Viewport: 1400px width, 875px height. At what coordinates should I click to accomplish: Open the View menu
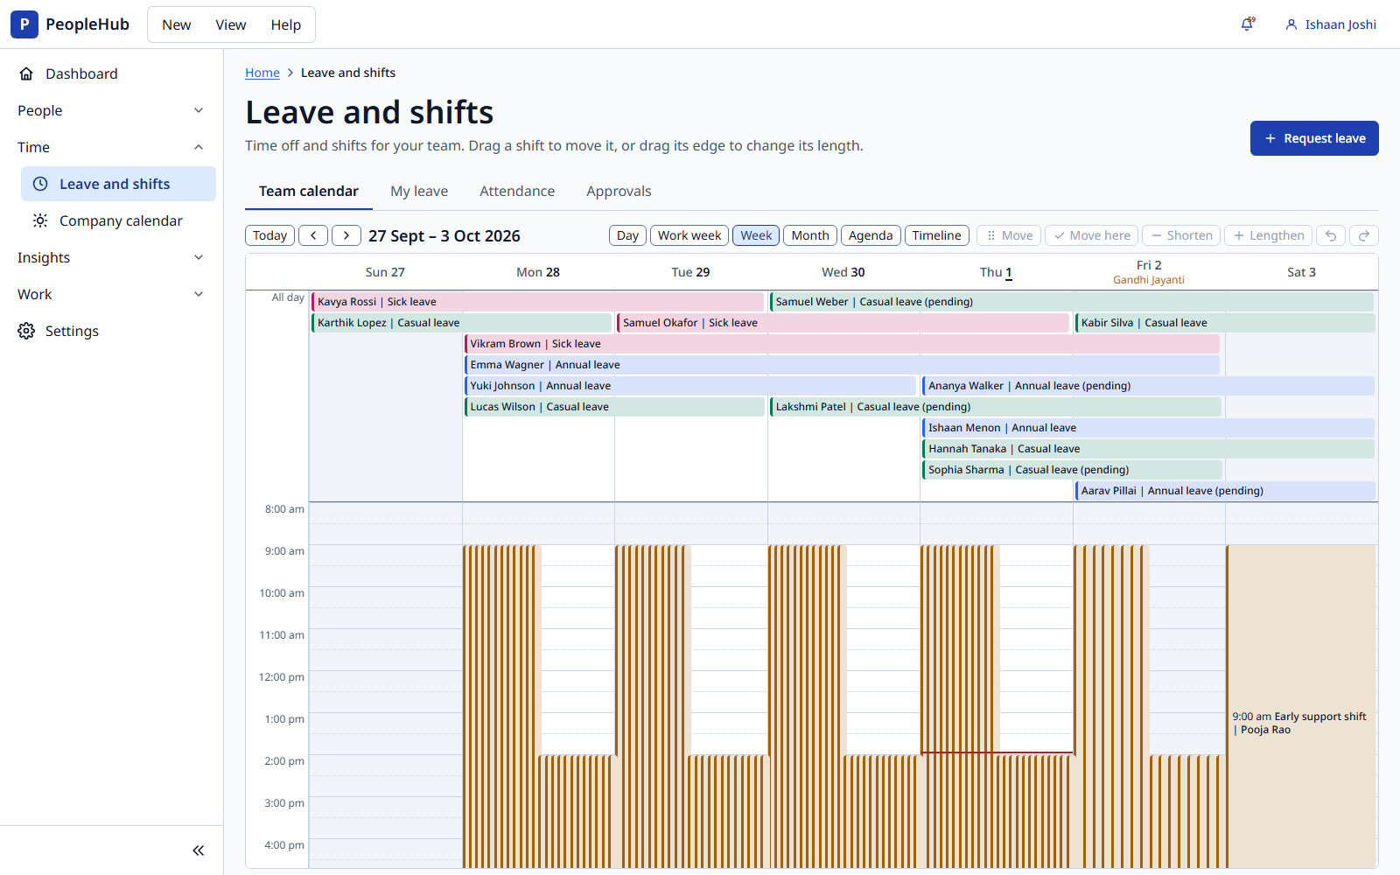[x=231, y=24]
